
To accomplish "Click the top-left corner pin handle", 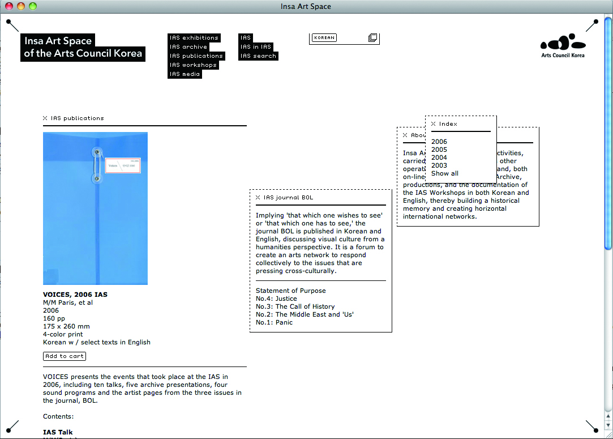I will pyautogui.click(x=12, y=25).
